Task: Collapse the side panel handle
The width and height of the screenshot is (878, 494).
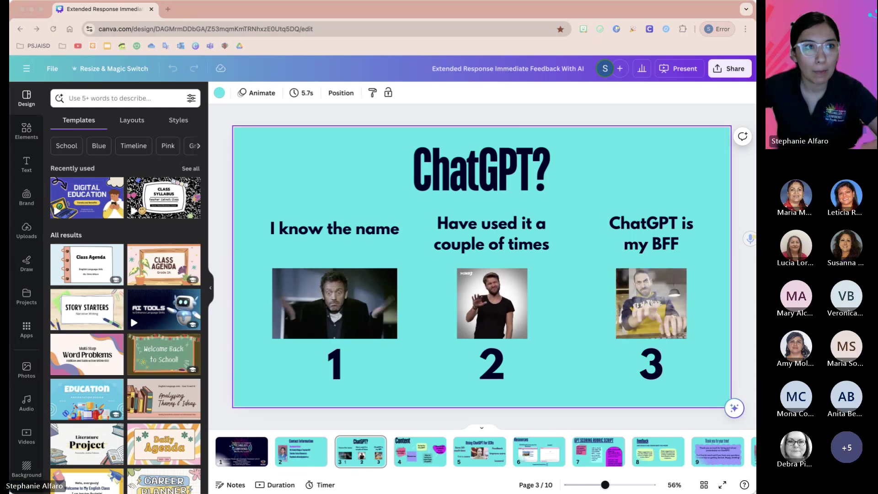Action: (x=210, y=288)
